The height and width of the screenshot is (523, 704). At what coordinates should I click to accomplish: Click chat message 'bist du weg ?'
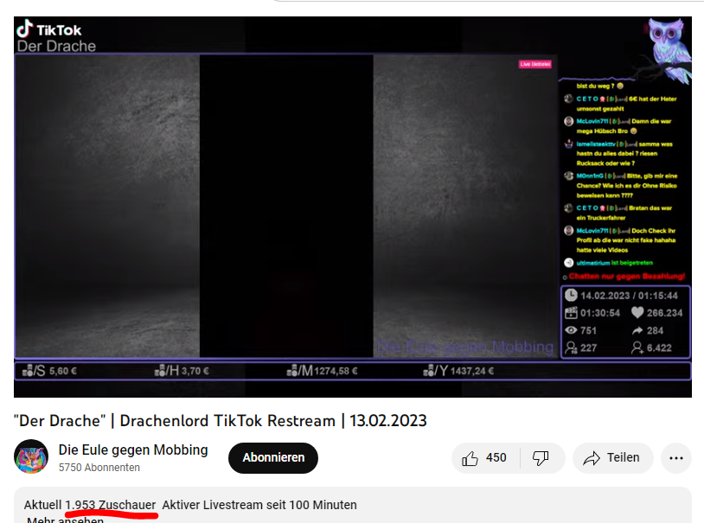click(x=600, y=86)
